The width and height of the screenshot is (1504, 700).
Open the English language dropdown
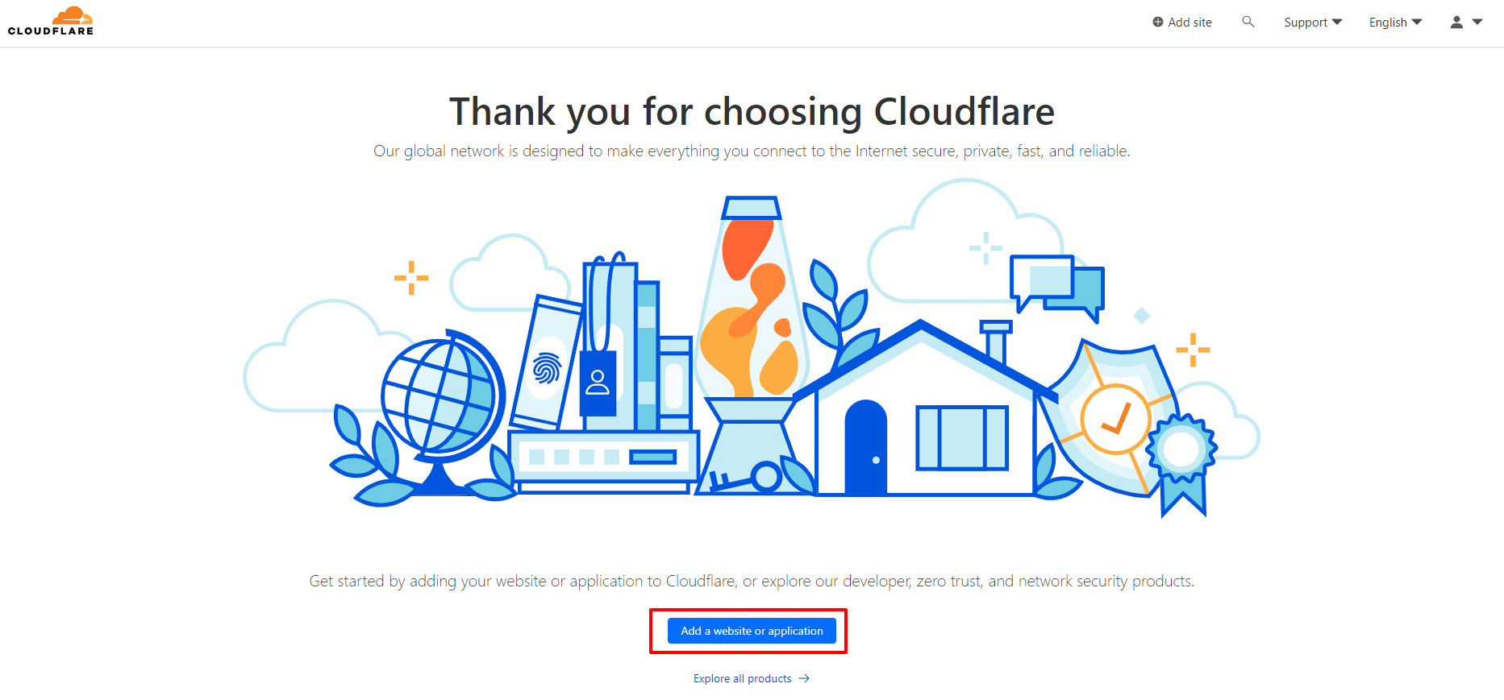tap(1395, 23)
